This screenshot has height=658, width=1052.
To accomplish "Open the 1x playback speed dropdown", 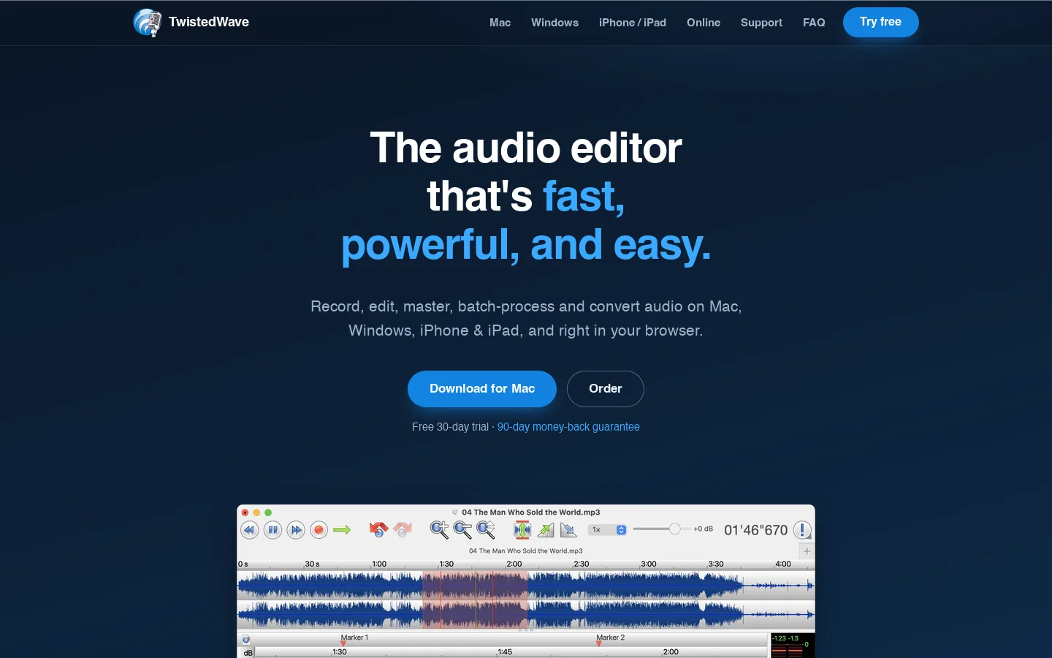I will point(608,530).
